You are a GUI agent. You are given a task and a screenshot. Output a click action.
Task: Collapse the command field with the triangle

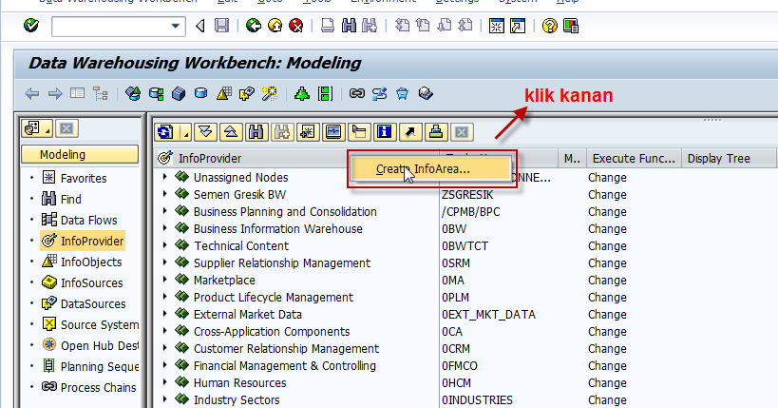tap(200, 26)
